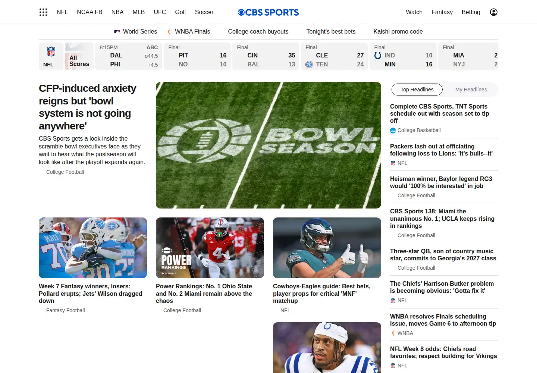Open the nine-dot all sports grid menu

[x=43, y=12]
